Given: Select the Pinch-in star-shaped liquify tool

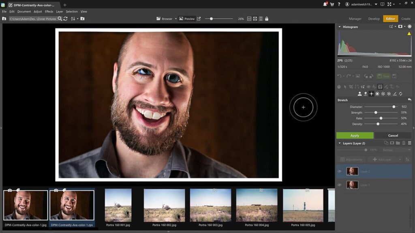Looking at the screenshot, I should (377, 94).
